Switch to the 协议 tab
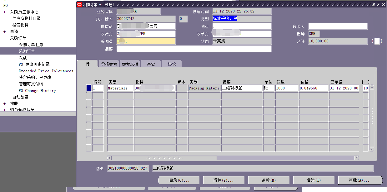This screenshot has width=387, height=192. 171,63
